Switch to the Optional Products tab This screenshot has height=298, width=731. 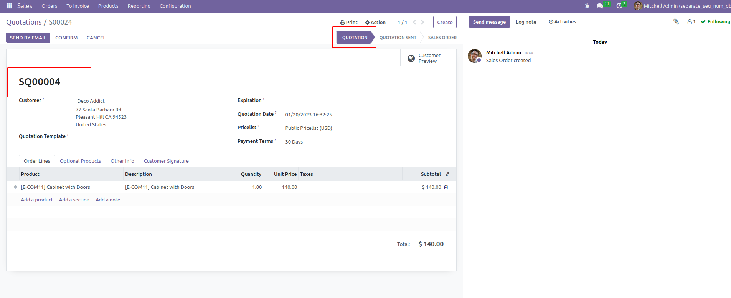tap(80, 161)
